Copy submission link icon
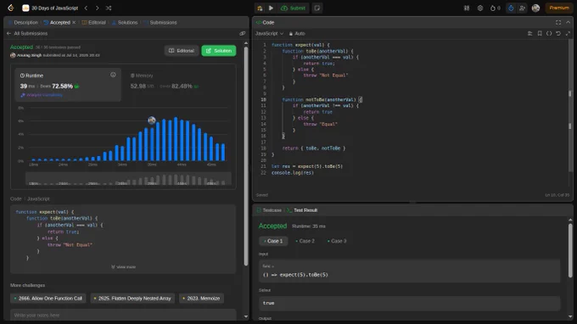 click(242, 33)
